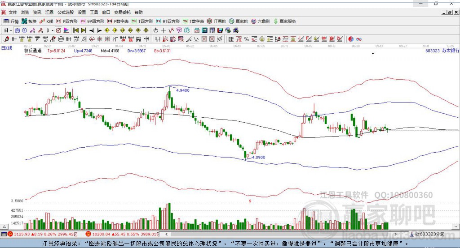Open the T数字表 tool
Screen dimensions: 460x248
[x=193, y=21]
